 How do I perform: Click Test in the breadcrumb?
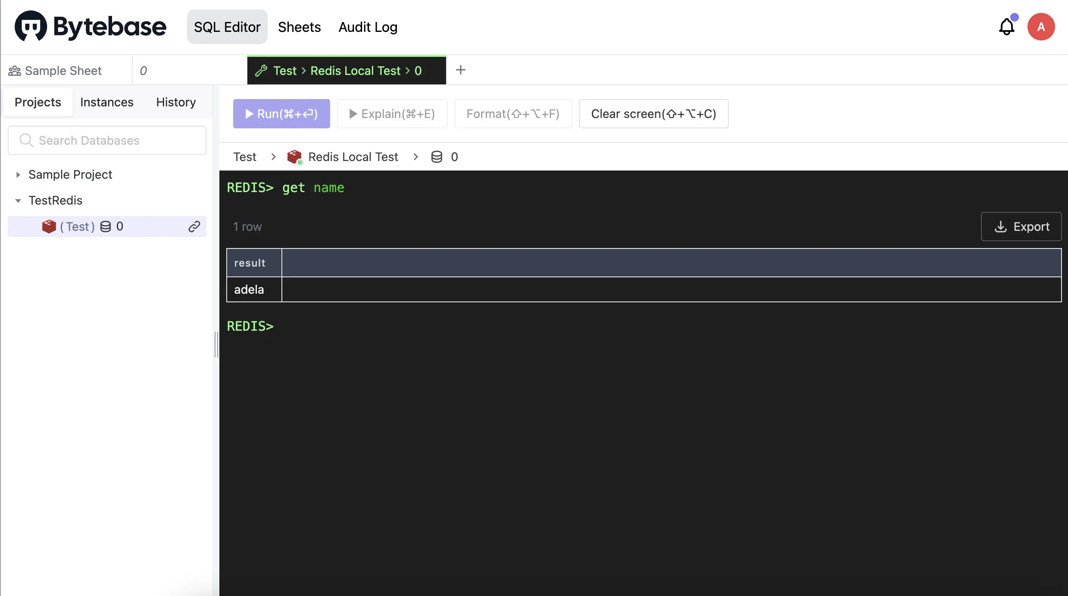(x=245, y=157)
